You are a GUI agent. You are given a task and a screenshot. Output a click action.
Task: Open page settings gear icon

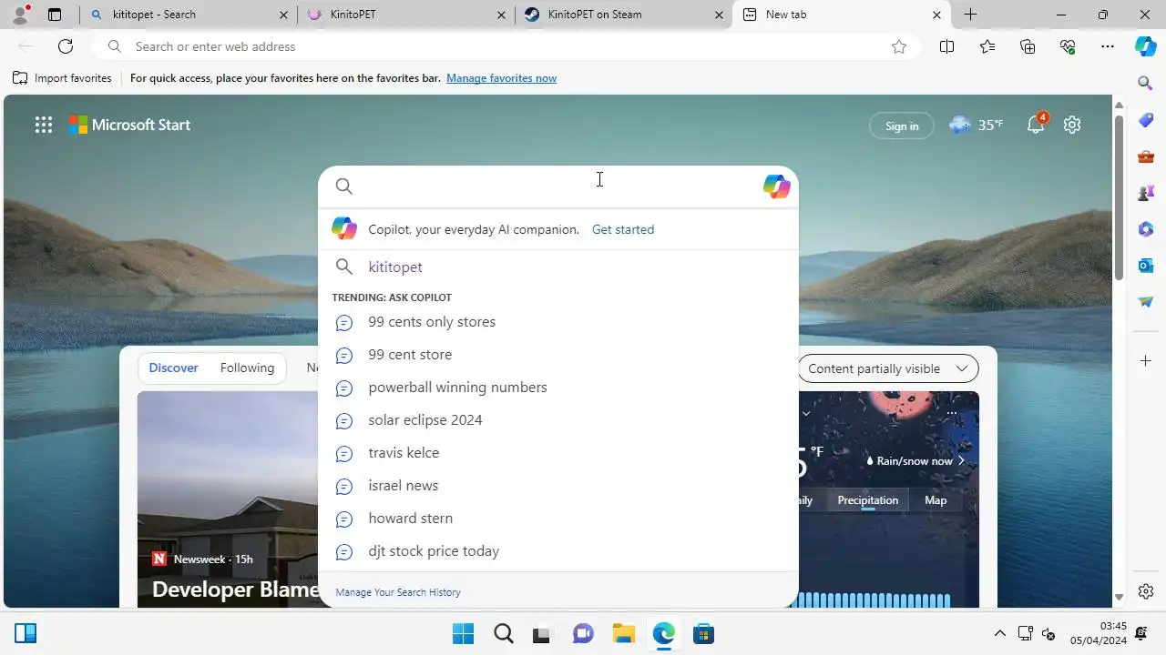point(1072,125)
